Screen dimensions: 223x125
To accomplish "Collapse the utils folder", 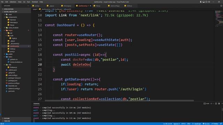I will coord(9,65).
